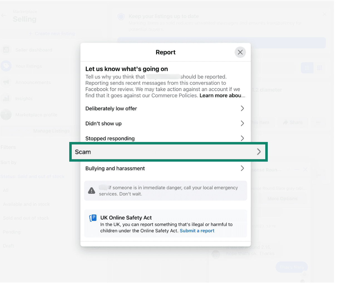The width and height of the screenshot is (337, 284).
Task: Click the Manage Listings button
Action: [51, 131]
